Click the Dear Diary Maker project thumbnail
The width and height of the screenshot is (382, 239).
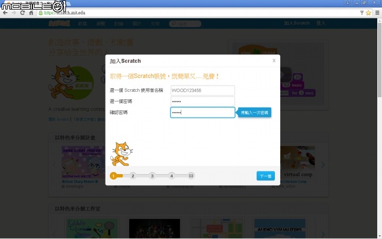click(x=83, y=162)
